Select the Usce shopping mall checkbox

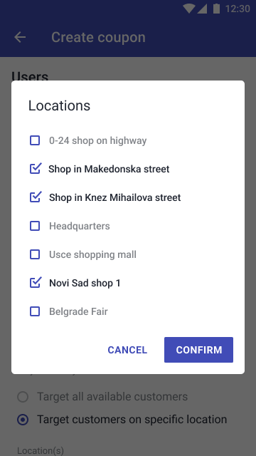click(35, 254)
